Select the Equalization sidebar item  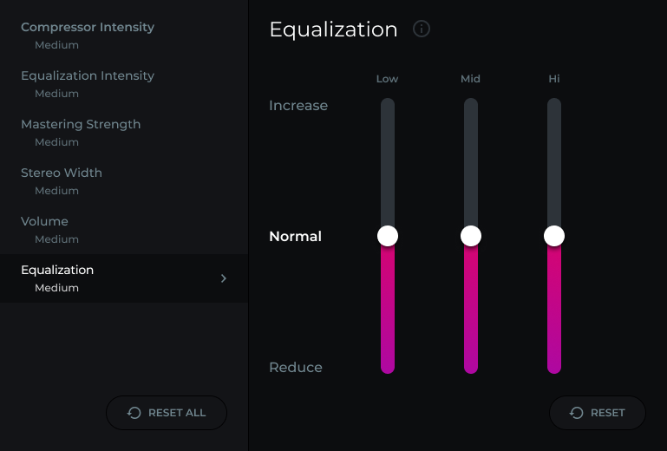pyautogui.click(x=124, y=278)
